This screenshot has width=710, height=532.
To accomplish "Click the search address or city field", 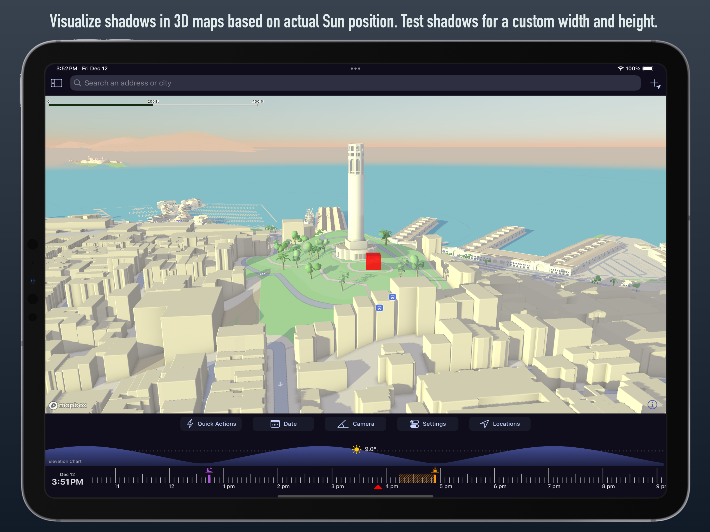I will [355, 83].
